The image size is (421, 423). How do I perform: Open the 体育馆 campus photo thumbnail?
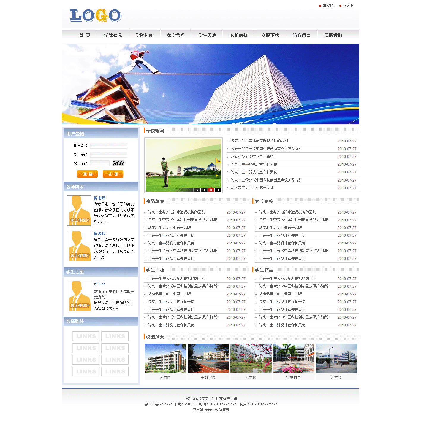coord(165,358)
